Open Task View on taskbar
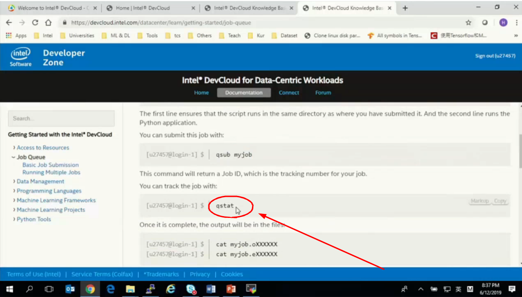 tap(49, 289)
